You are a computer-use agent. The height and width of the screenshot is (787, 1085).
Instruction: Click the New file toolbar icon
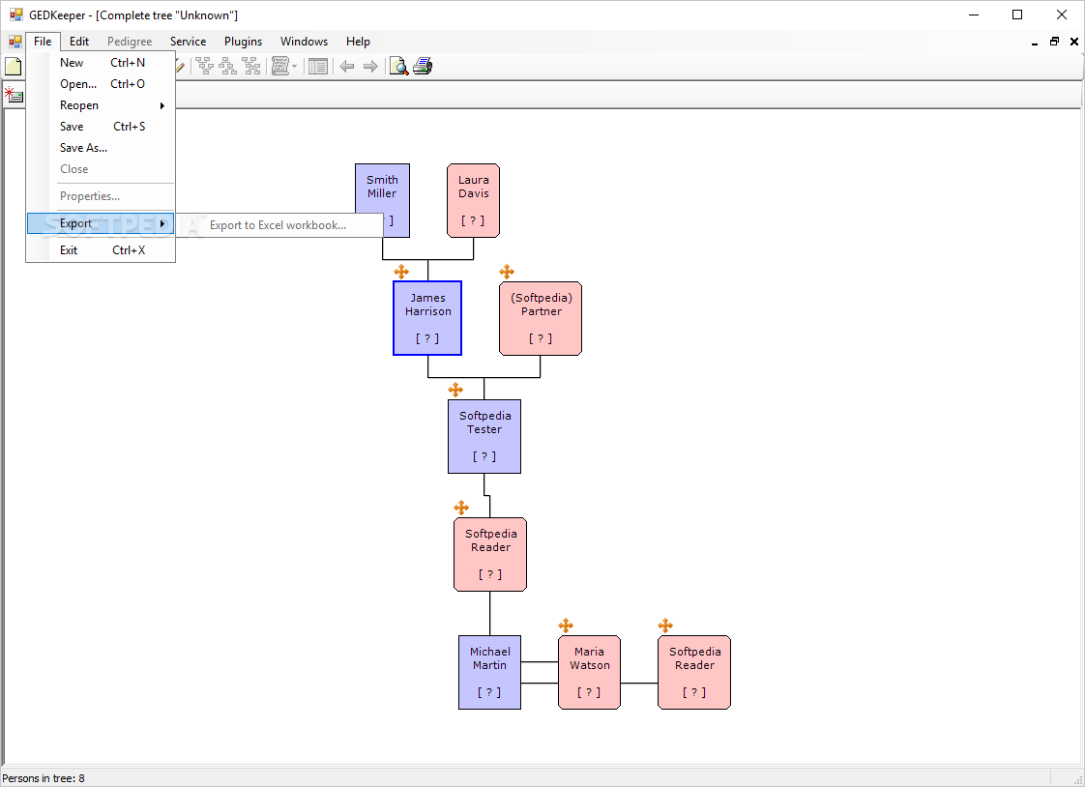(x=14, y=67)
